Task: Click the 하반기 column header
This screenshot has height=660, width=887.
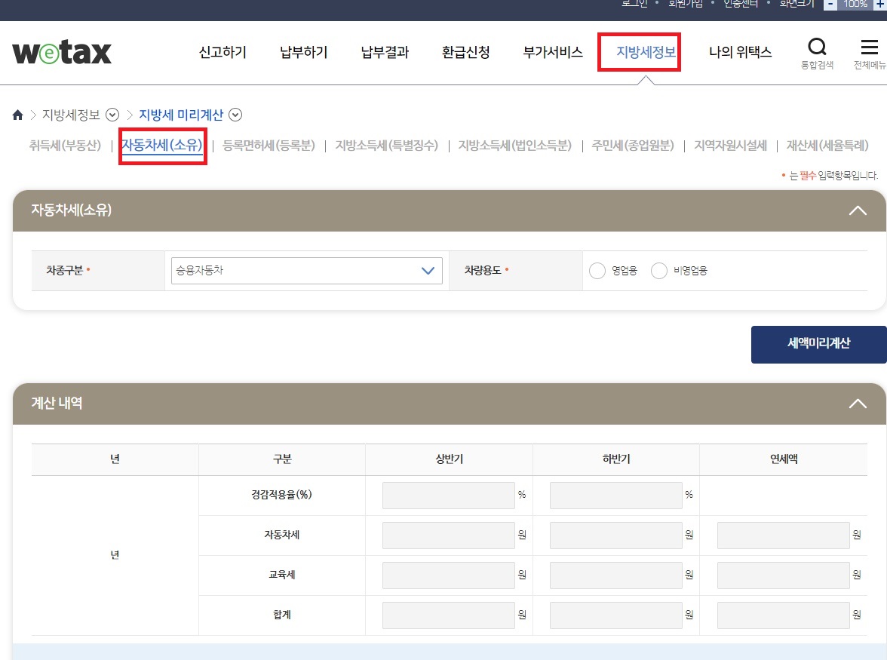Action: (616, 459)
